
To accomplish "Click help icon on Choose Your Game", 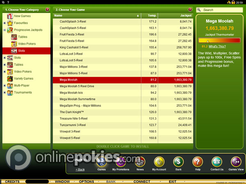I will (x=190, y=10).
